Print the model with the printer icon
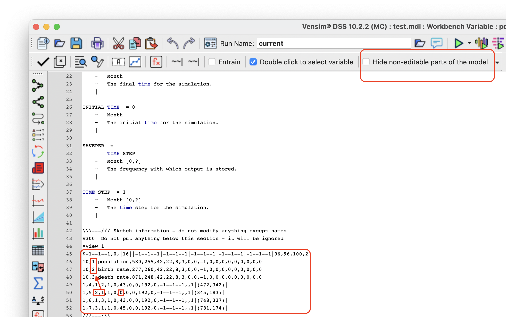The image size is (506, 317). coord(97,43)
